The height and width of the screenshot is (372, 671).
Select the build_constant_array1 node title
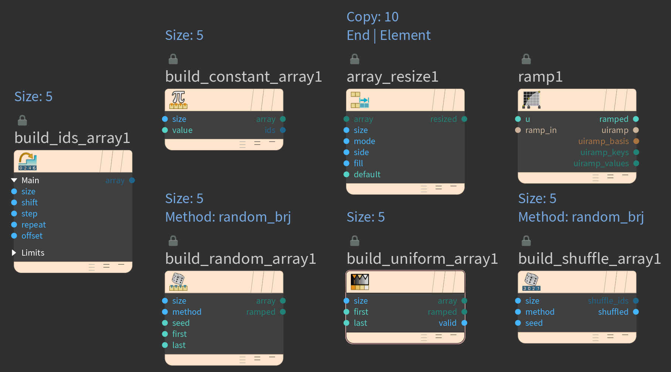(244, 76)
